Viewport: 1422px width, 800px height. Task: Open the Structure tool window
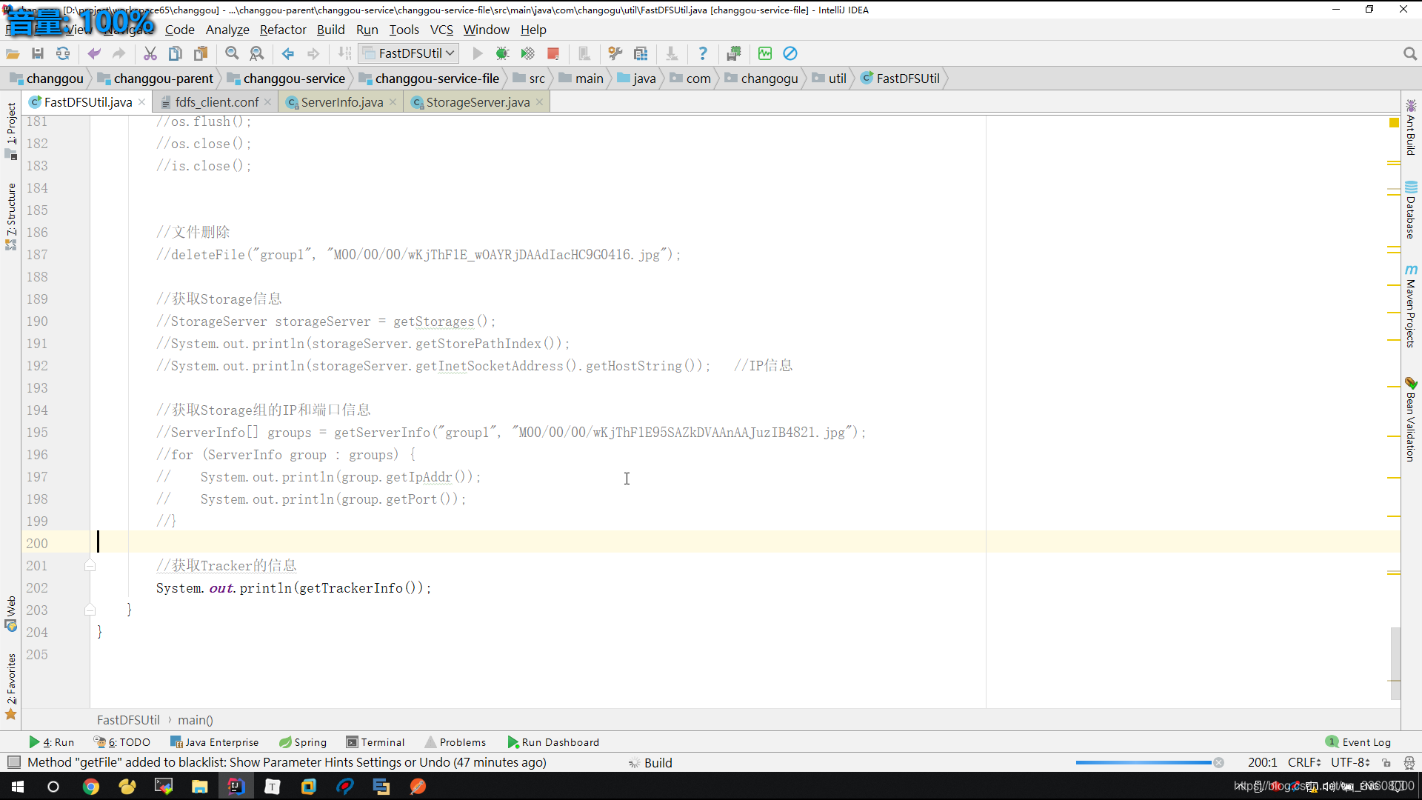pos(11,216)
